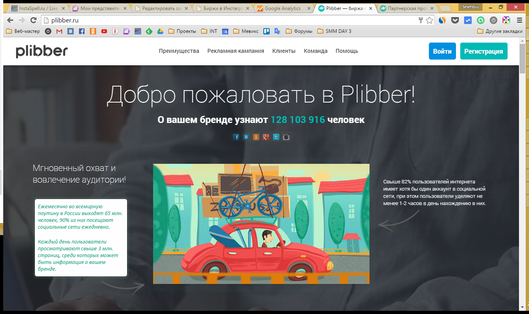The height and width of the screenshot is (314, 529).
Task: Open a new tab with the blank tab button
Action: click(445, 8)
